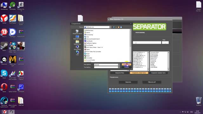Select the new text document icon top right

(199, 6)
